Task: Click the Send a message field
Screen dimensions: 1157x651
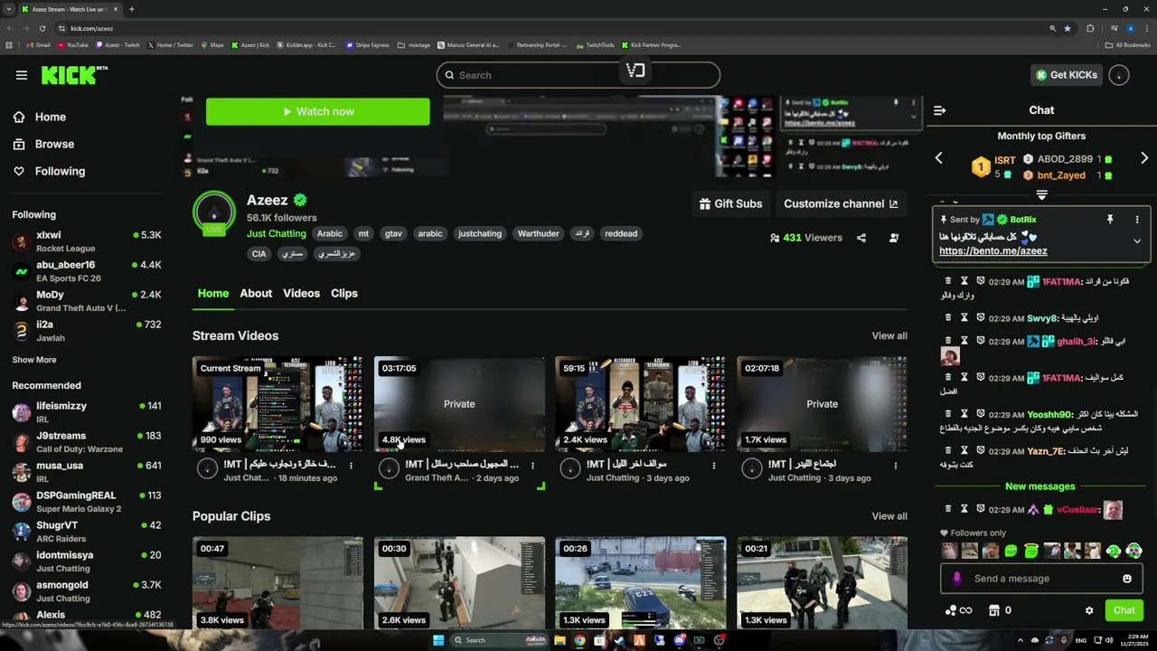Action: (x=1039, y=579)
